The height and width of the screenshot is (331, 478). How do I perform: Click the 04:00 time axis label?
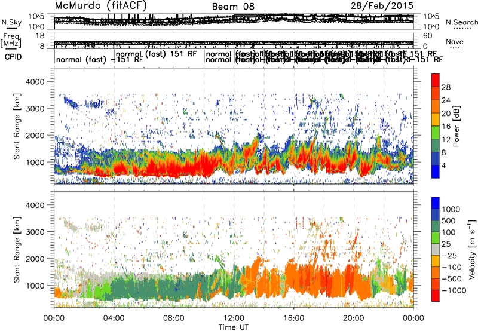(x=114, y=318)
